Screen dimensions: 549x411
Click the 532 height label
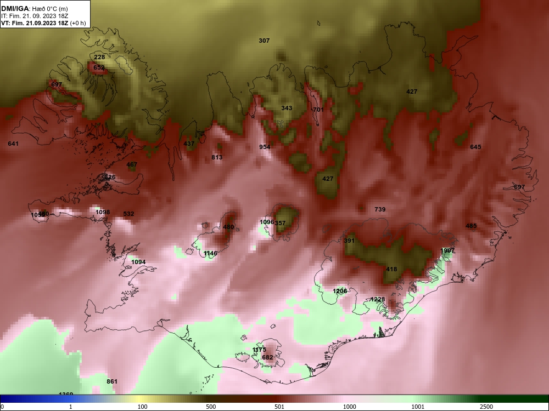128,214
